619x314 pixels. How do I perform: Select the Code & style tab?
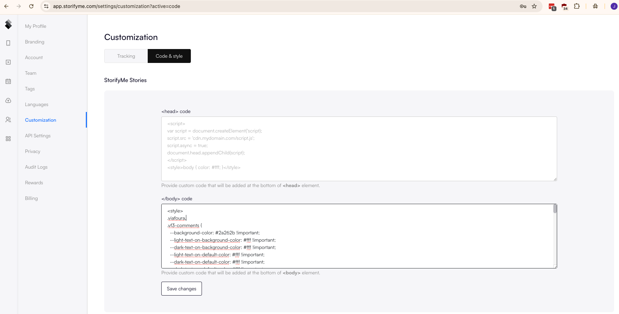(169, 56)
